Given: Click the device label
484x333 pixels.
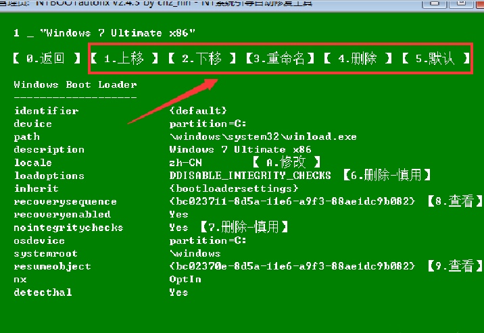Looking at the screenshot, I should (32, 124).
